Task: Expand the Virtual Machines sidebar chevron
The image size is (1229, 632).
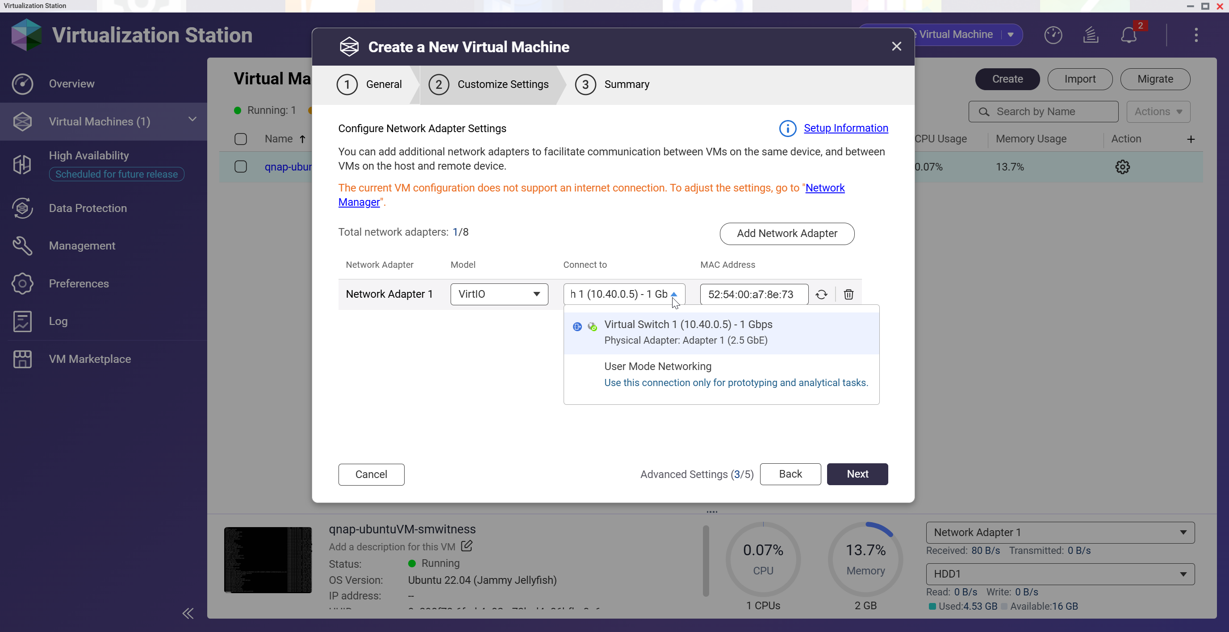Action: tap(192, 119)
